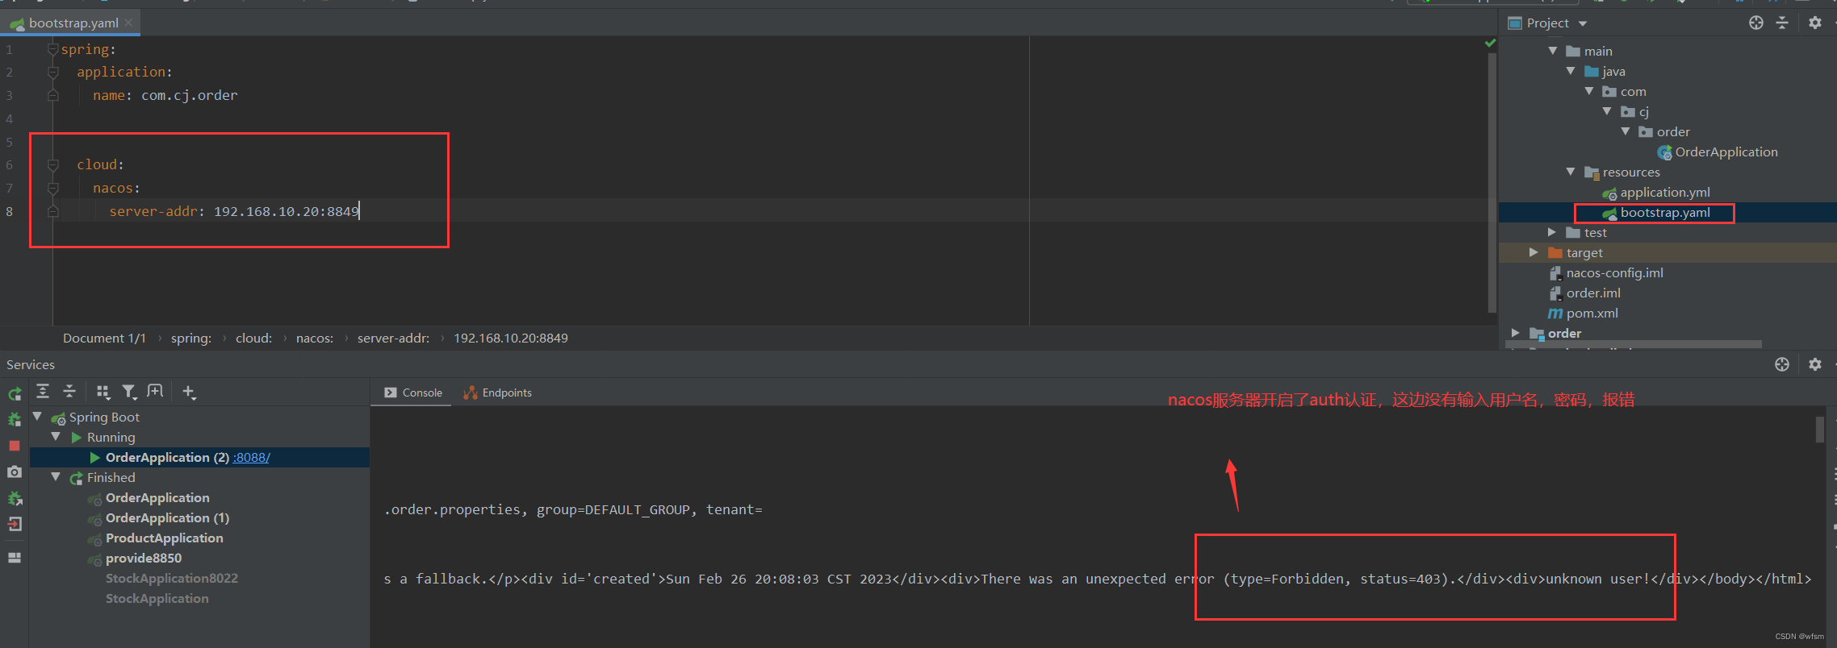Collapse all in Project panel
This screenshot has width=1837, height=648.
pyautogui.click(x=1782, y=23)
